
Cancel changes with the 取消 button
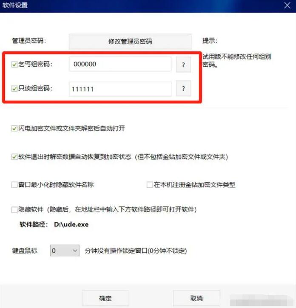pyautogui.click(x=196, y=298)
